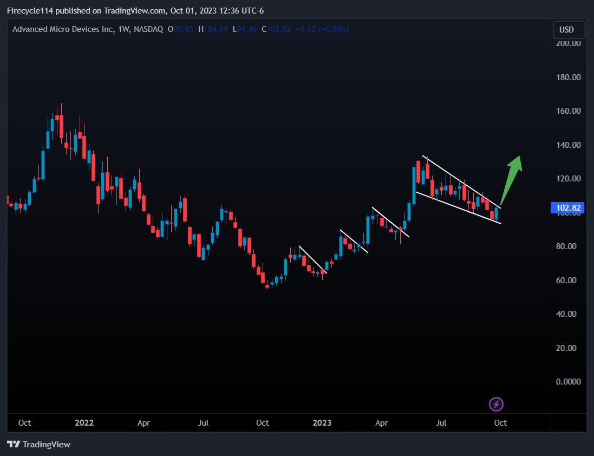The image size is (594, 456).
Task: Click the 80.00 price axis label
Action: click(x=566, y=246)
